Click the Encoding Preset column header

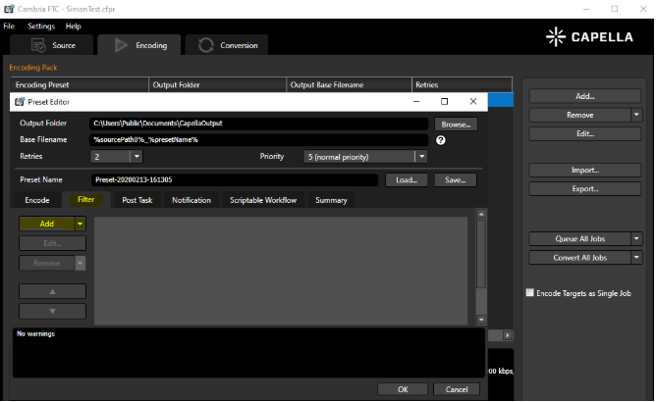tap(80, 85)
